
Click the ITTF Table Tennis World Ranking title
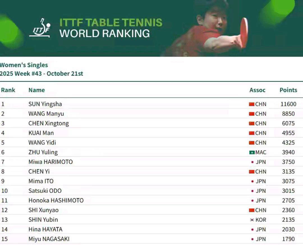(111, 28)
